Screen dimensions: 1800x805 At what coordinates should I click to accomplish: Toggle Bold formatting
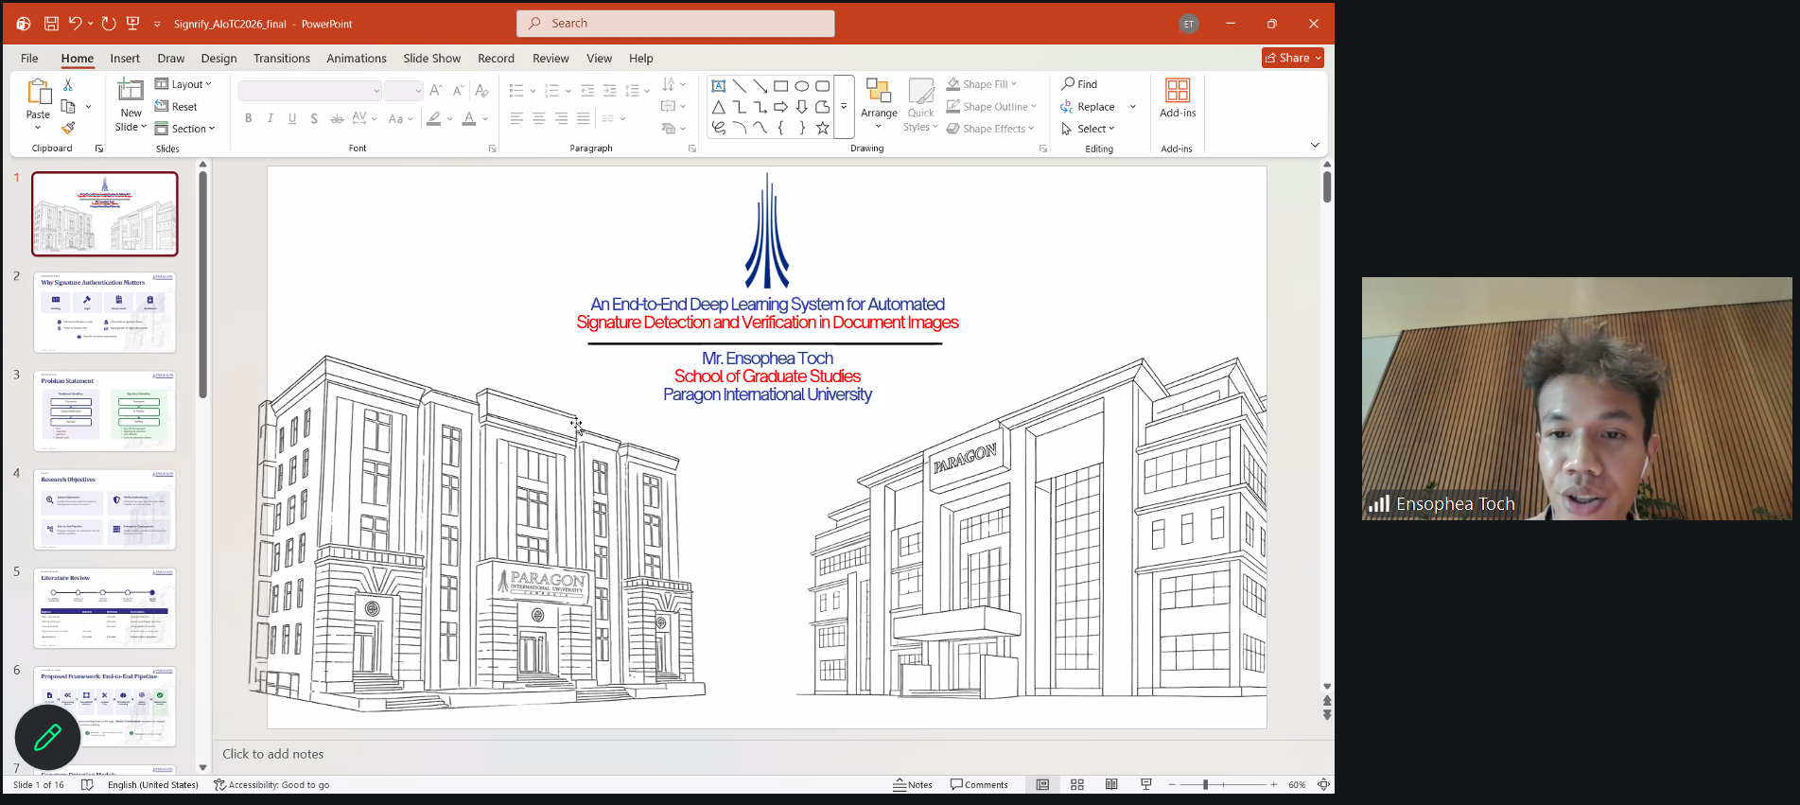tap(249, 118)
